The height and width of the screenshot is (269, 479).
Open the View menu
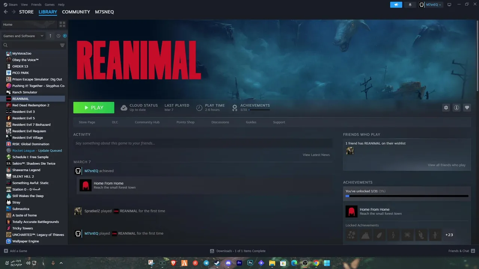coord(24,4)
